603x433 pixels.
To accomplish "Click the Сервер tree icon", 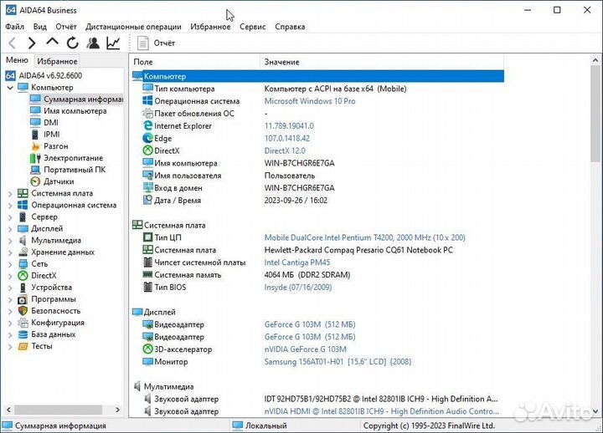I will [x=23, y=216].
